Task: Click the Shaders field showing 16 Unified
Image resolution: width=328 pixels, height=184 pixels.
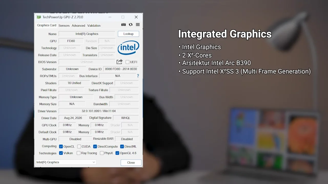Action: pos(74,83)
